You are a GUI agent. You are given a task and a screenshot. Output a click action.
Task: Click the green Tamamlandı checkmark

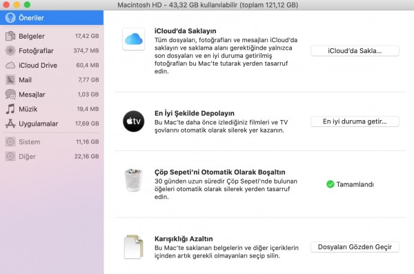click(330, 184)
